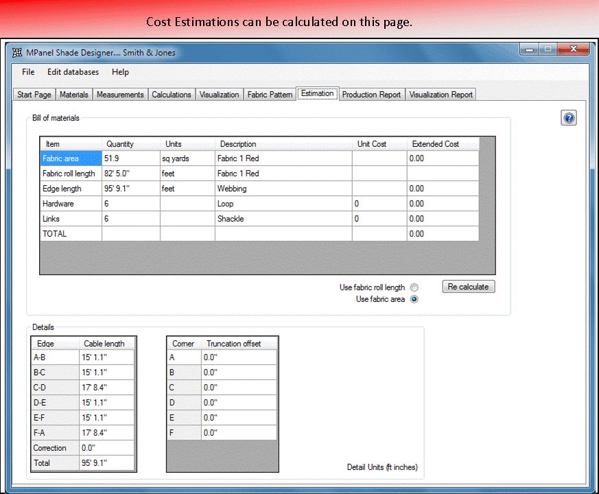Click the Quantity column header
This screenshot has height=494, width=599.
click(x=131, y=144)
